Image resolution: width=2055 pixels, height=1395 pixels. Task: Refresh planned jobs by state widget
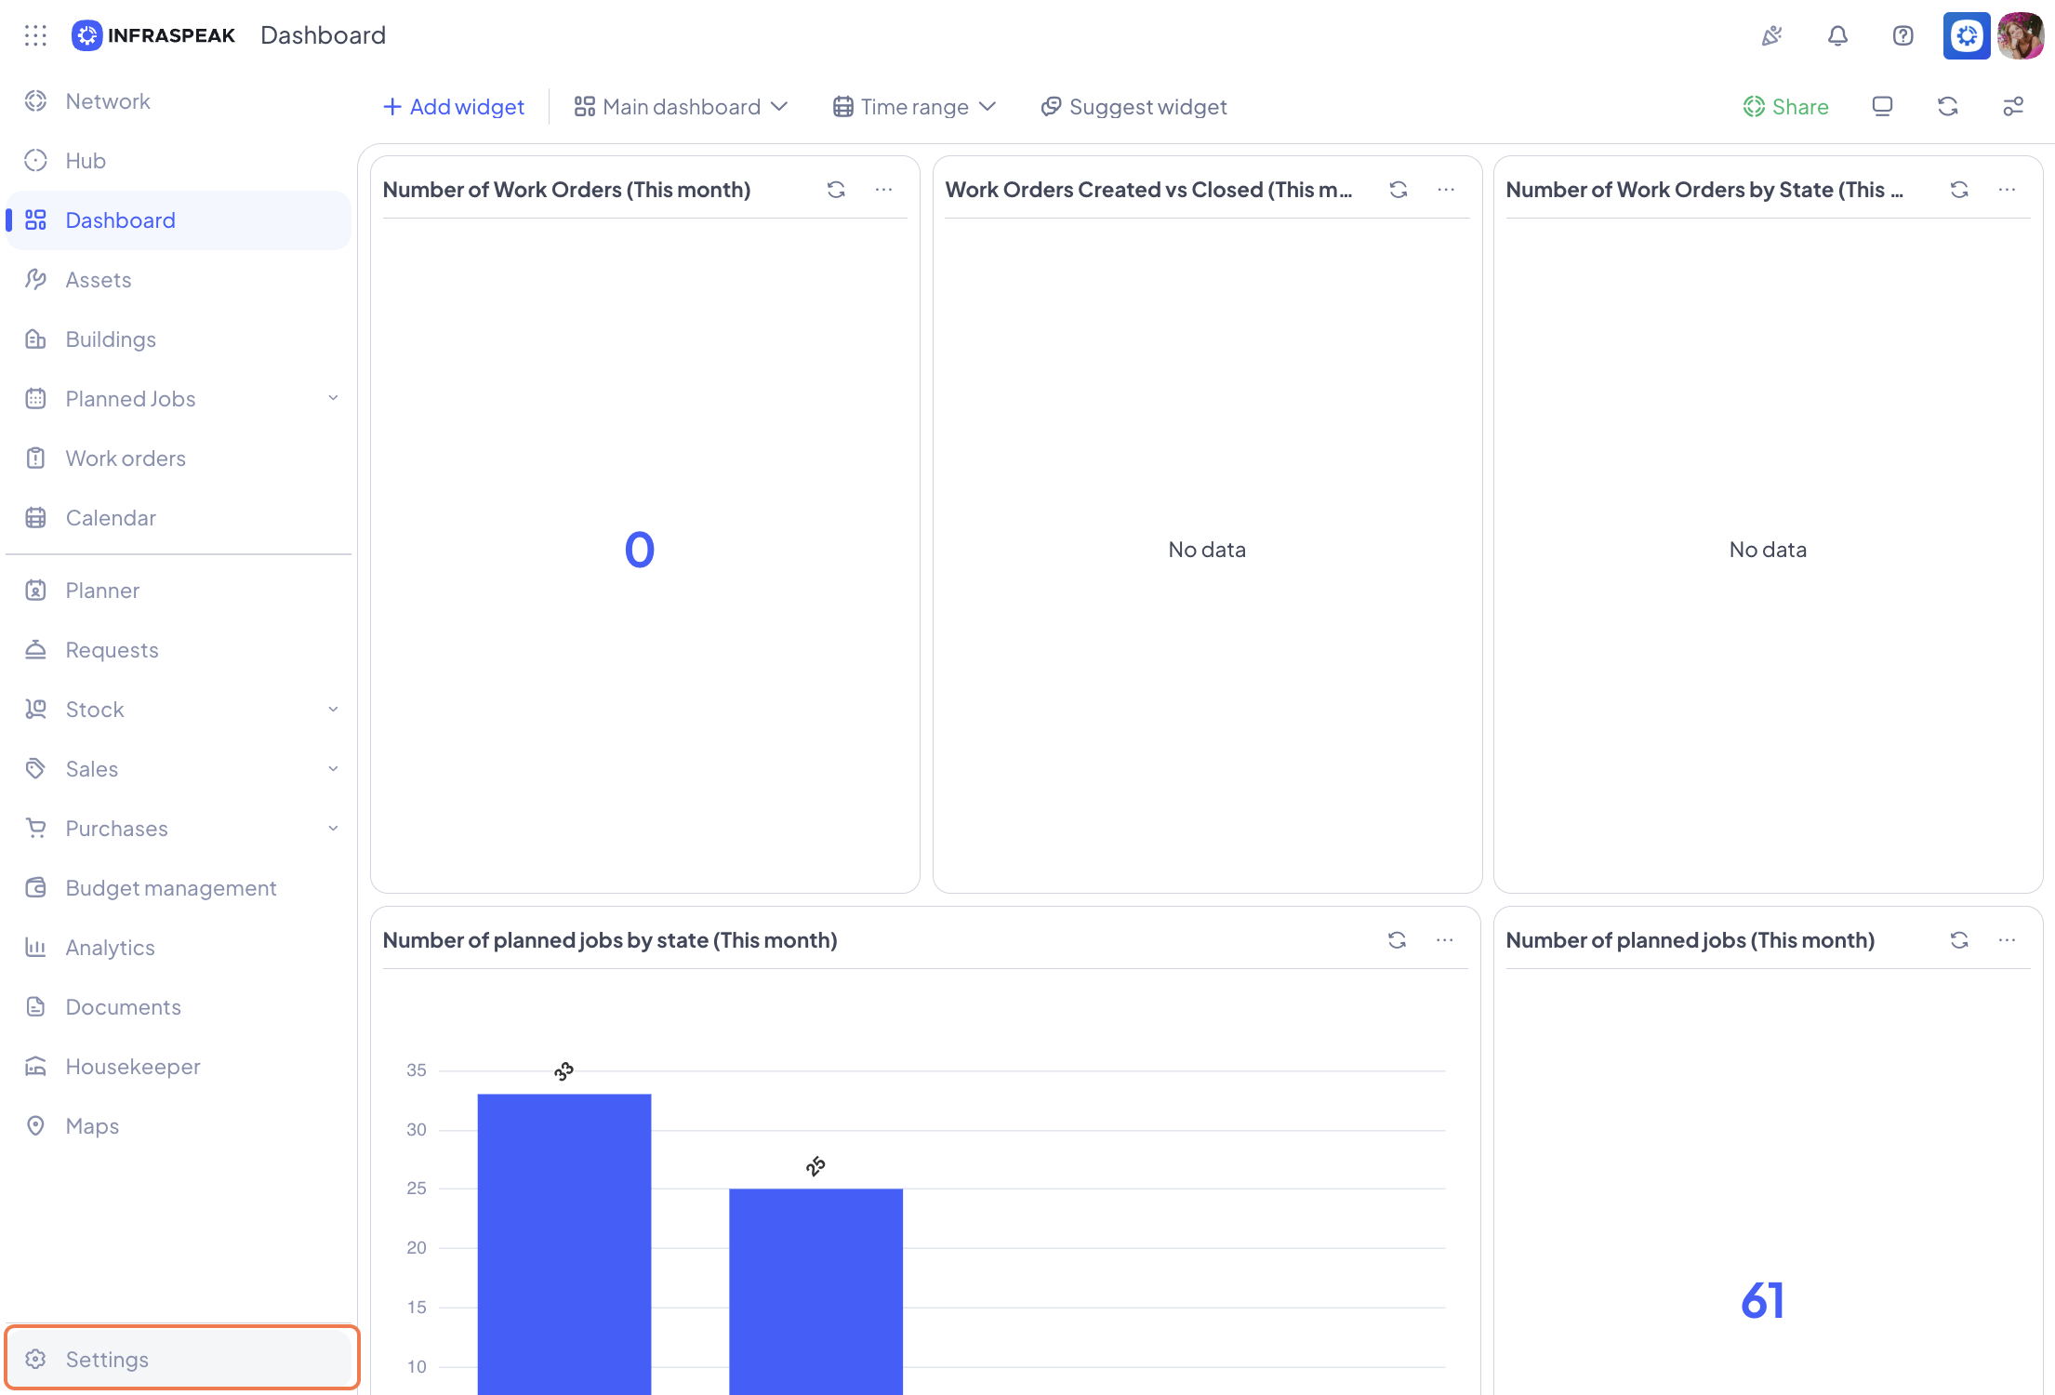(x=1397, y=940)
